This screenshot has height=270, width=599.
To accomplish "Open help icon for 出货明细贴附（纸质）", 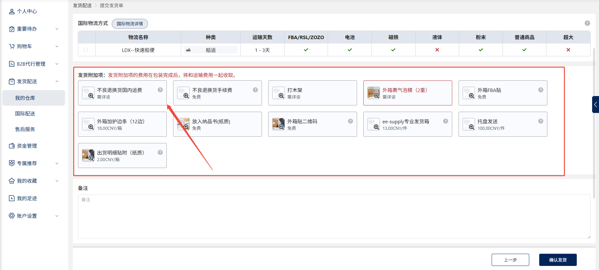I will click(x=160, y=152).
